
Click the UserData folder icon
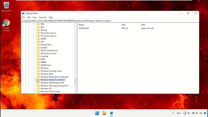(38, 56)
